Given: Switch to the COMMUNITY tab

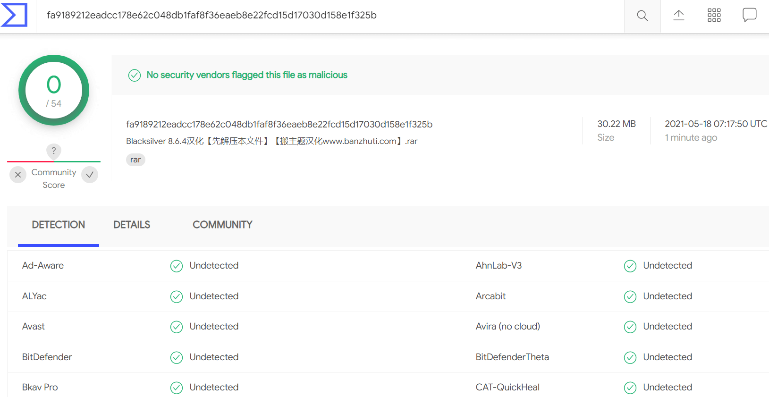Looking at the screenshot, I should coord(222,225).
